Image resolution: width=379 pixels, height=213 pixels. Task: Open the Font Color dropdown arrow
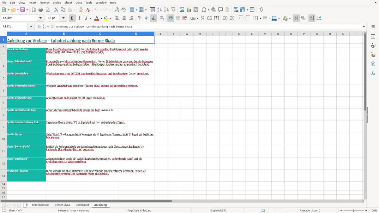point(101,18)
